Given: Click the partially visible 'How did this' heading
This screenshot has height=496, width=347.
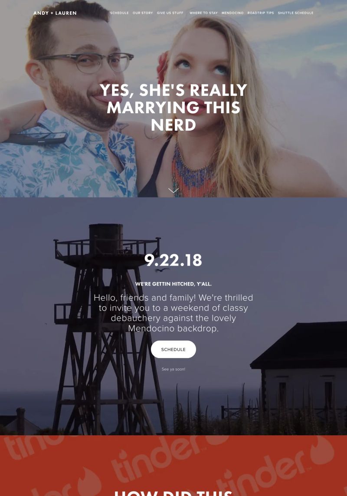Looking at the screenshot, I should [x=173, y=493].
